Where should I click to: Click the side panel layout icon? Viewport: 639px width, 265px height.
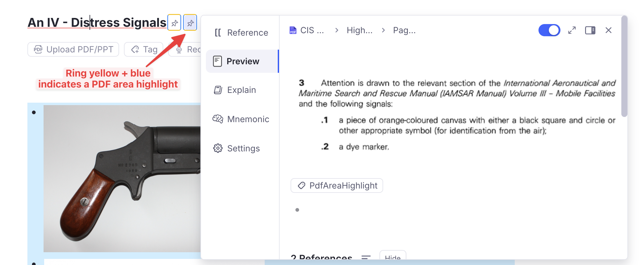pyautogui.click(x=590, y=30)
